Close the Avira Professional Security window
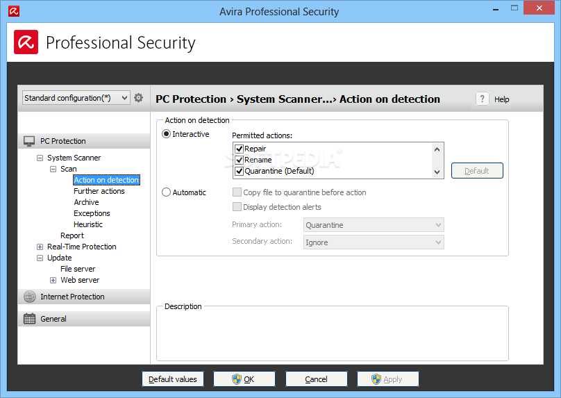 539,8
